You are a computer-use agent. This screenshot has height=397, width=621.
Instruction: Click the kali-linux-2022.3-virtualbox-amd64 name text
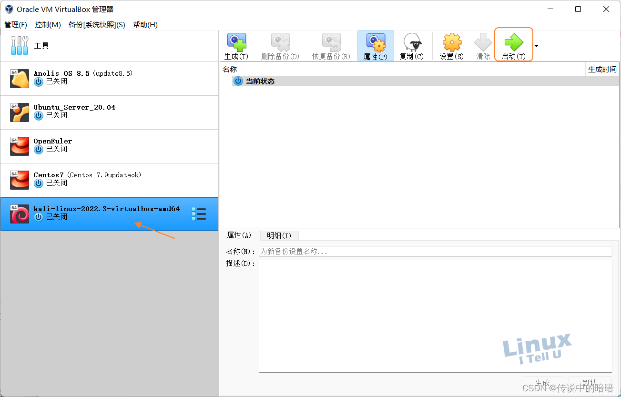click(x=107, y=209)
